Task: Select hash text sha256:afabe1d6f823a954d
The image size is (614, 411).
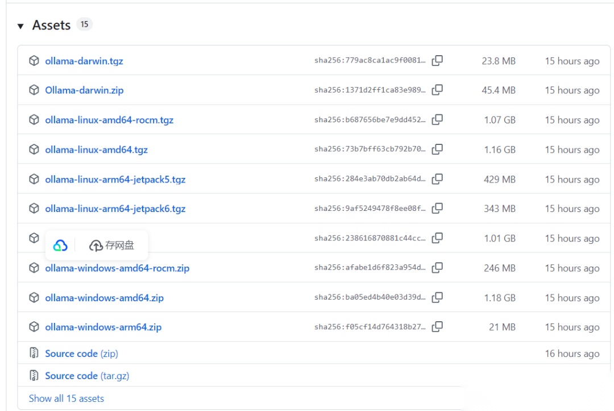Action: pyautogui.click(x=370, y=268)
